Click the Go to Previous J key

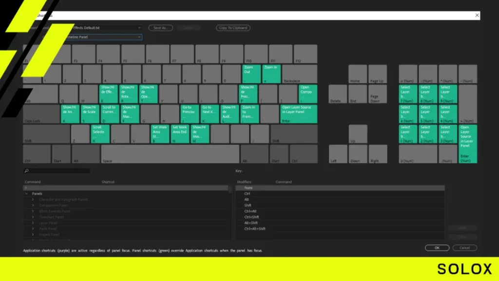(190, 114)
